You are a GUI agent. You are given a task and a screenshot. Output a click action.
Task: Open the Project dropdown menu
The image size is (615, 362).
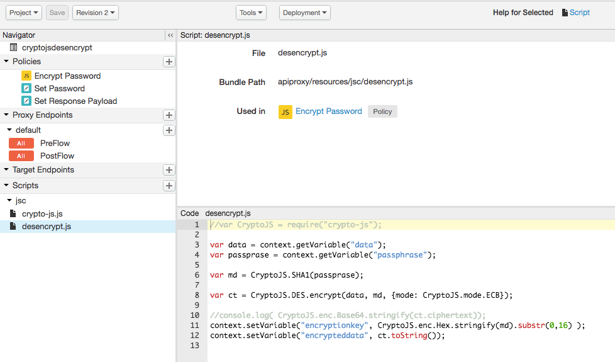(25, 13)
